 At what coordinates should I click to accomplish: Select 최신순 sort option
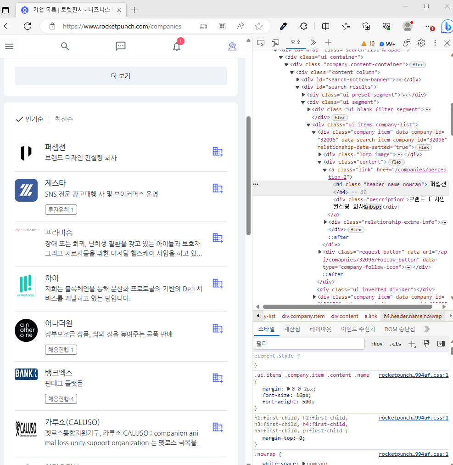(x=64, y=119)
